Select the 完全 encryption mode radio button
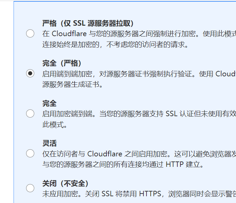 (x=30, y=113)
